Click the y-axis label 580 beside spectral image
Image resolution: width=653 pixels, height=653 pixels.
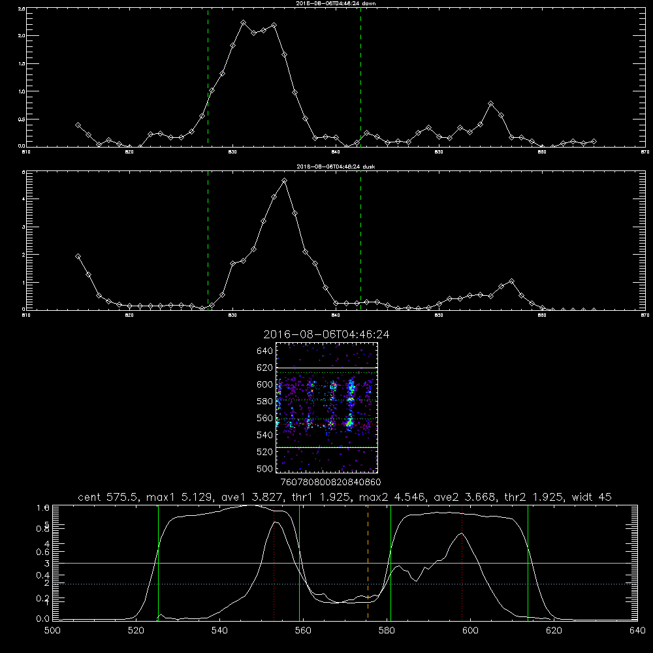pos(265,402)
